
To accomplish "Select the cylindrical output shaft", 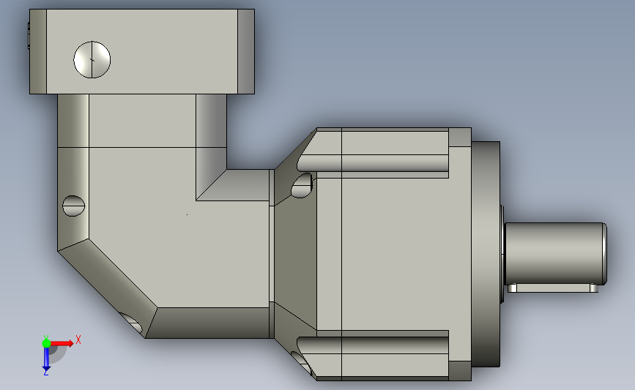I will (555, 253).
